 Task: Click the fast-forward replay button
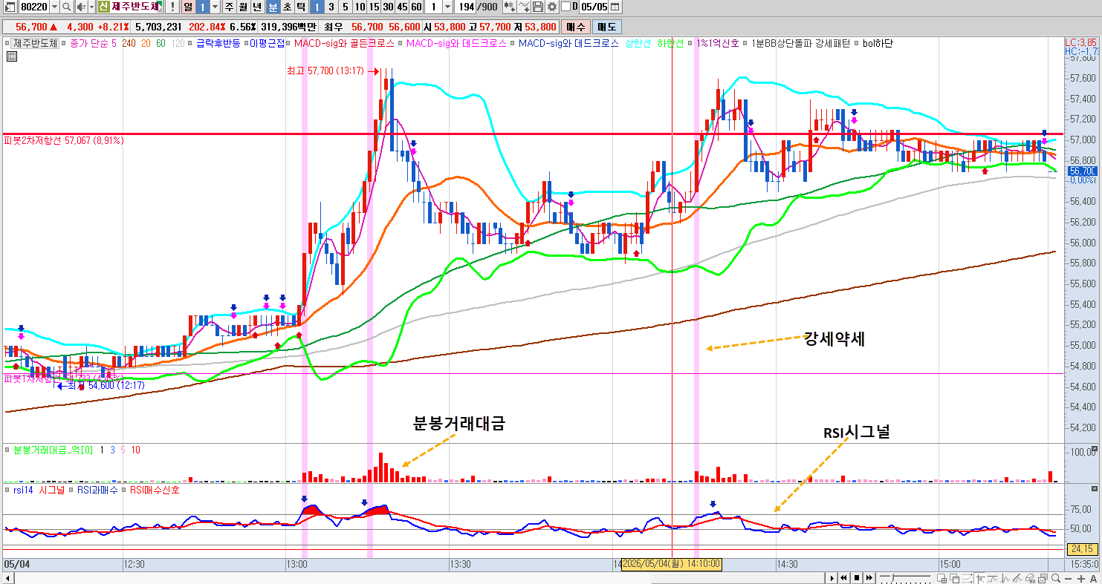coord(868,577)
